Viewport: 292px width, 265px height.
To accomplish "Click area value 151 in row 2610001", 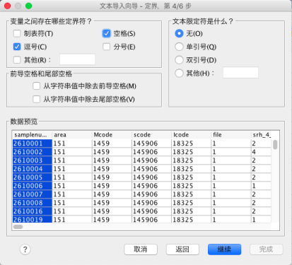I will 72,143.
